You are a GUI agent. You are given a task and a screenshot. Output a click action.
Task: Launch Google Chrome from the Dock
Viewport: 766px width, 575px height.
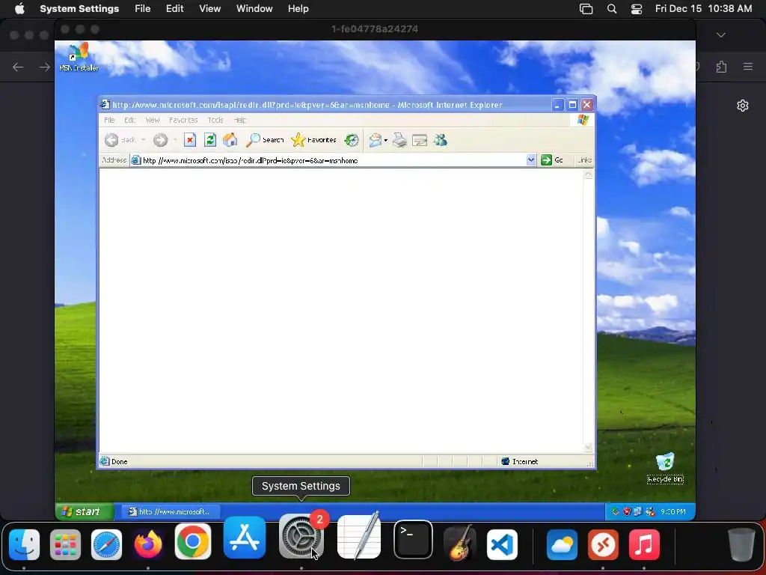pos(193,541)
